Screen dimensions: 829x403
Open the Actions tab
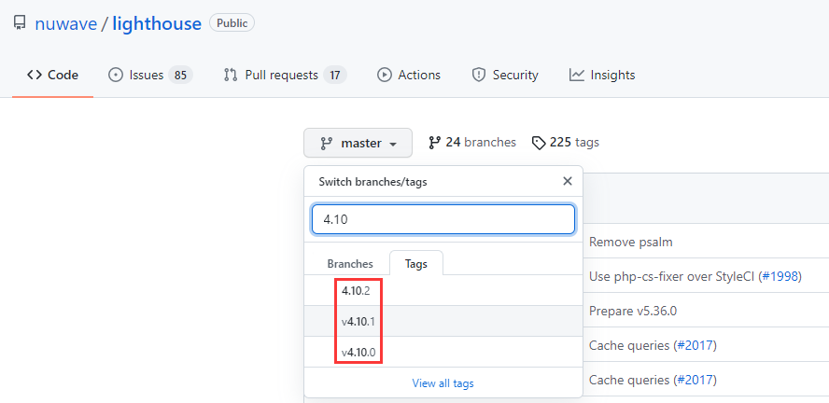point(409,76)
